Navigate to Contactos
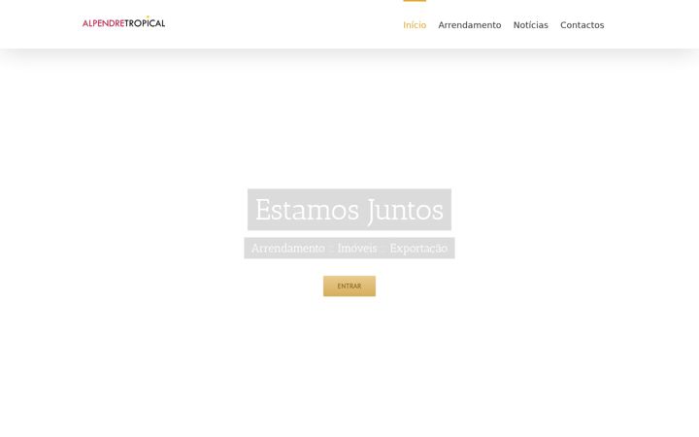Viewport: 699px width, 437px height. pos(582,25)
